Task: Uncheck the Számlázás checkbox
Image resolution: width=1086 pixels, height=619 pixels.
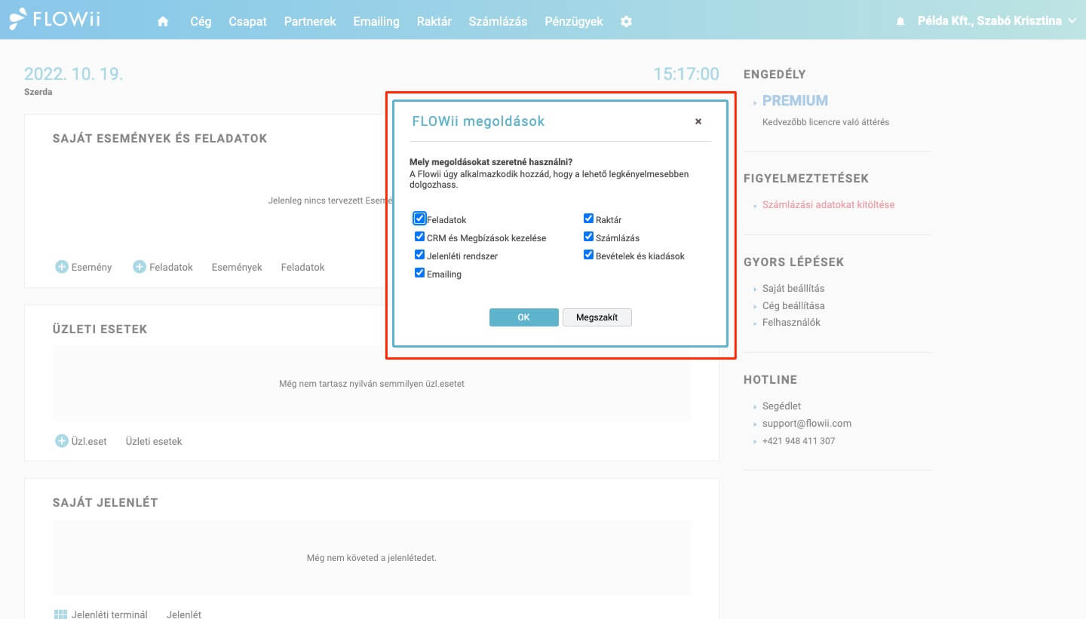Action: coord(589,237)
